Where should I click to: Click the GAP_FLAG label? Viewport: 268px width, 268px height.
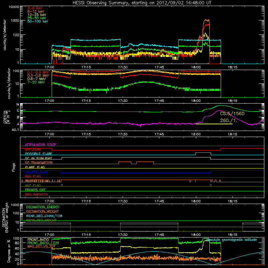pyautogui.click(x=33, y=149)
